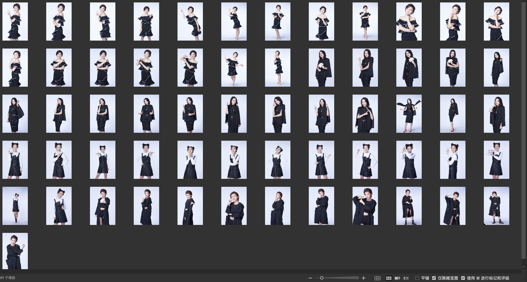Screen dimensions: 527x282
Task: Select the last thumbnail in the fifth row
Action: point(496,206)
